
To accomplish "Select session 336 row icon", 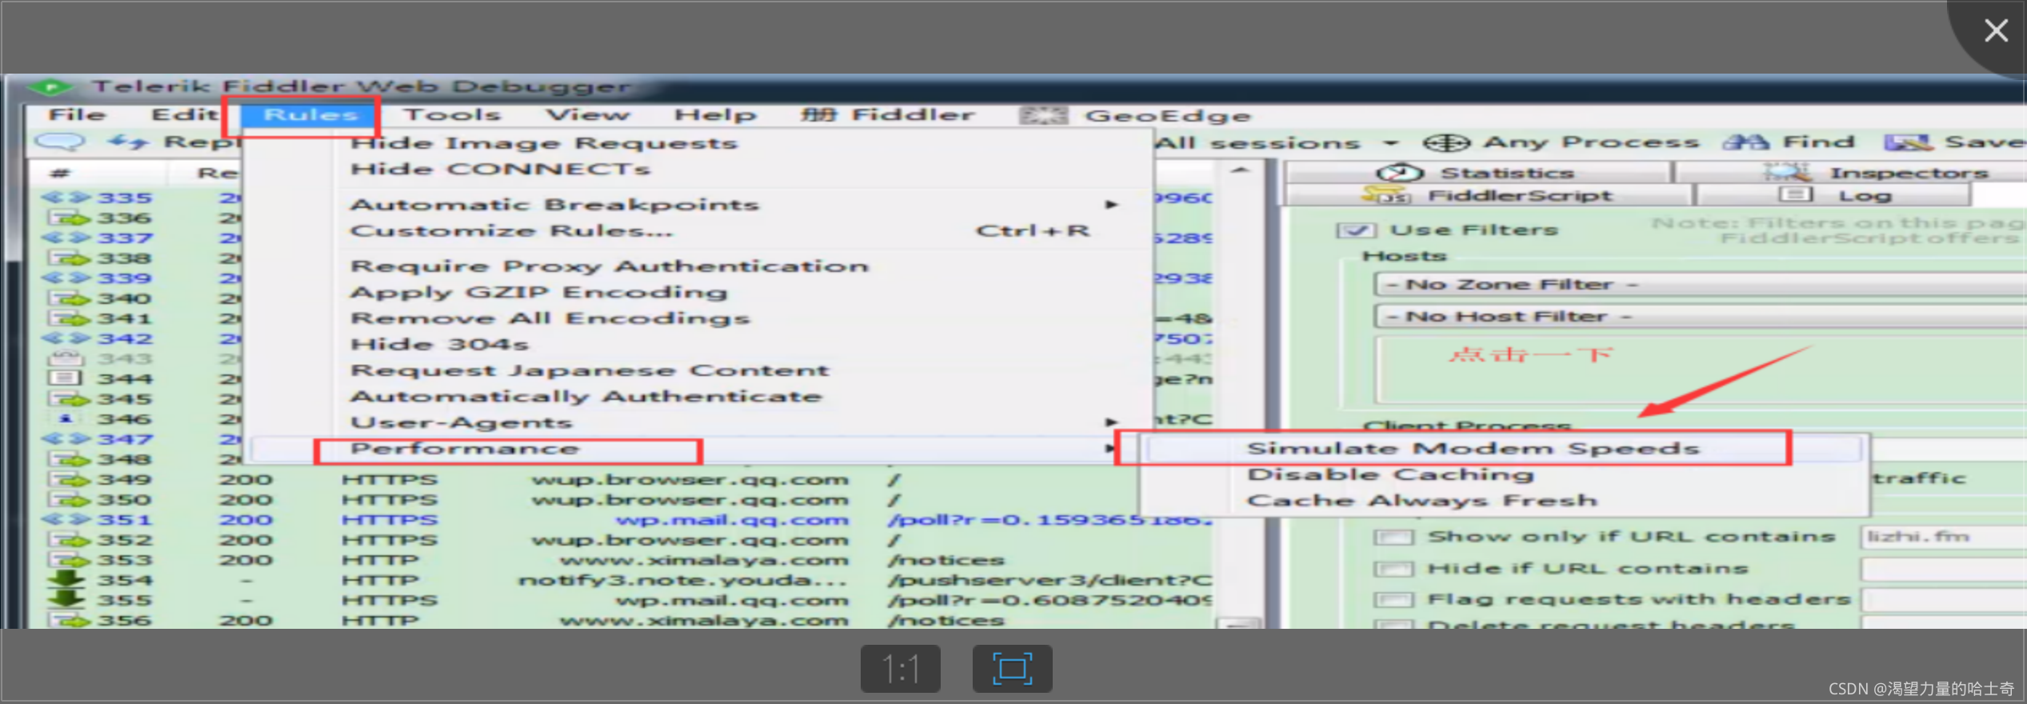I will coord(68,218).
